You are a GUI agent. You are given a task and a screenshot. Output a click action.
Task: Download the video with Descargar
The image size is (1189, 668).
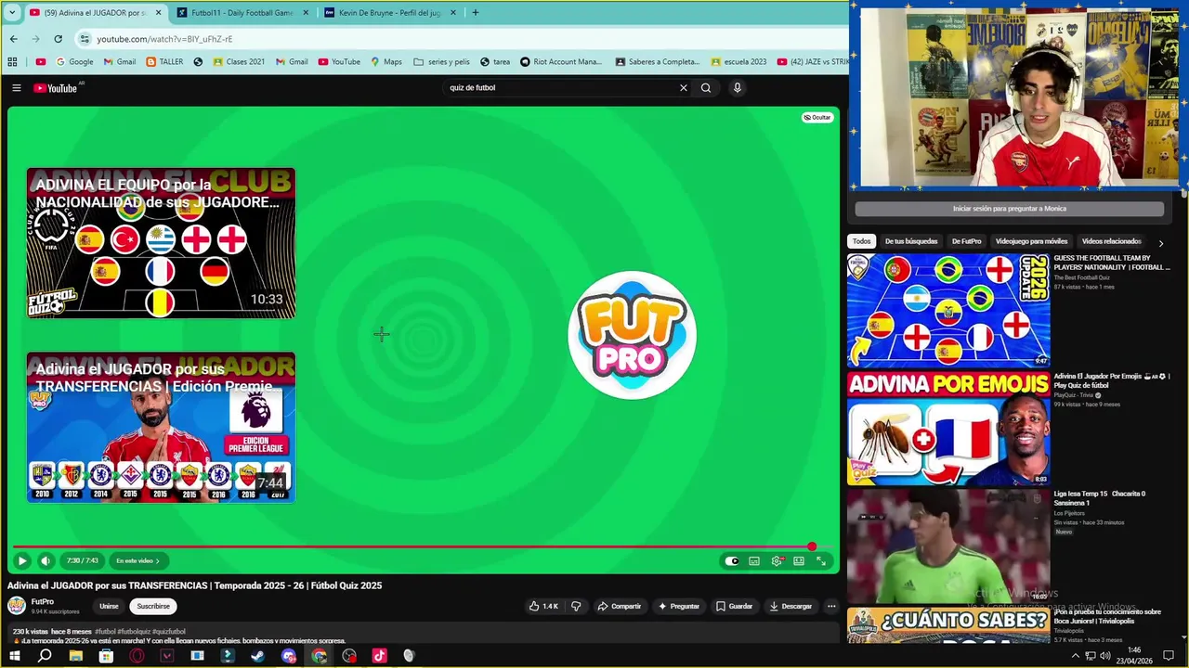tap(790, 606)
